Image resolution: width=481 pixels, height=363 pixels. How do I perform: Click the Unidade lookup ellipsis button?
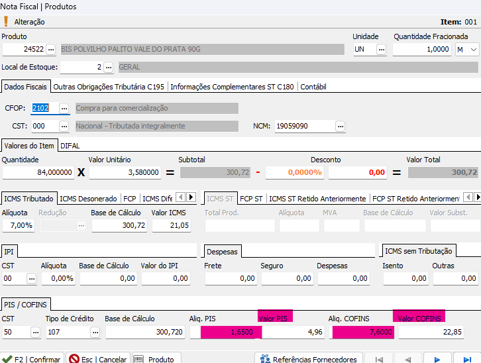(381, 50)
